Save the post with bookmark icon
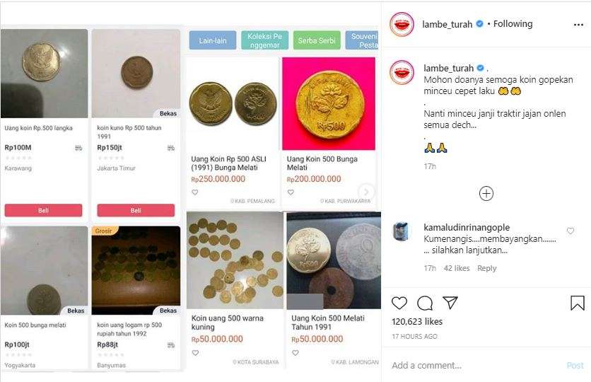Screen dimensions: 591x382 pos(577,303)
